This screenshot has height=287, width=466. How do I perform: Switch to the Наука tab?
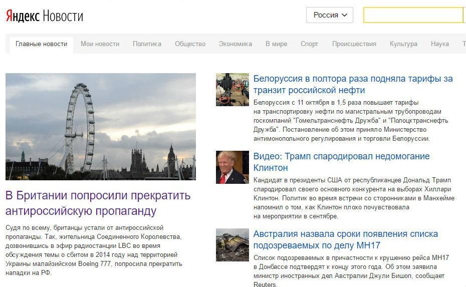pos(440,44)
